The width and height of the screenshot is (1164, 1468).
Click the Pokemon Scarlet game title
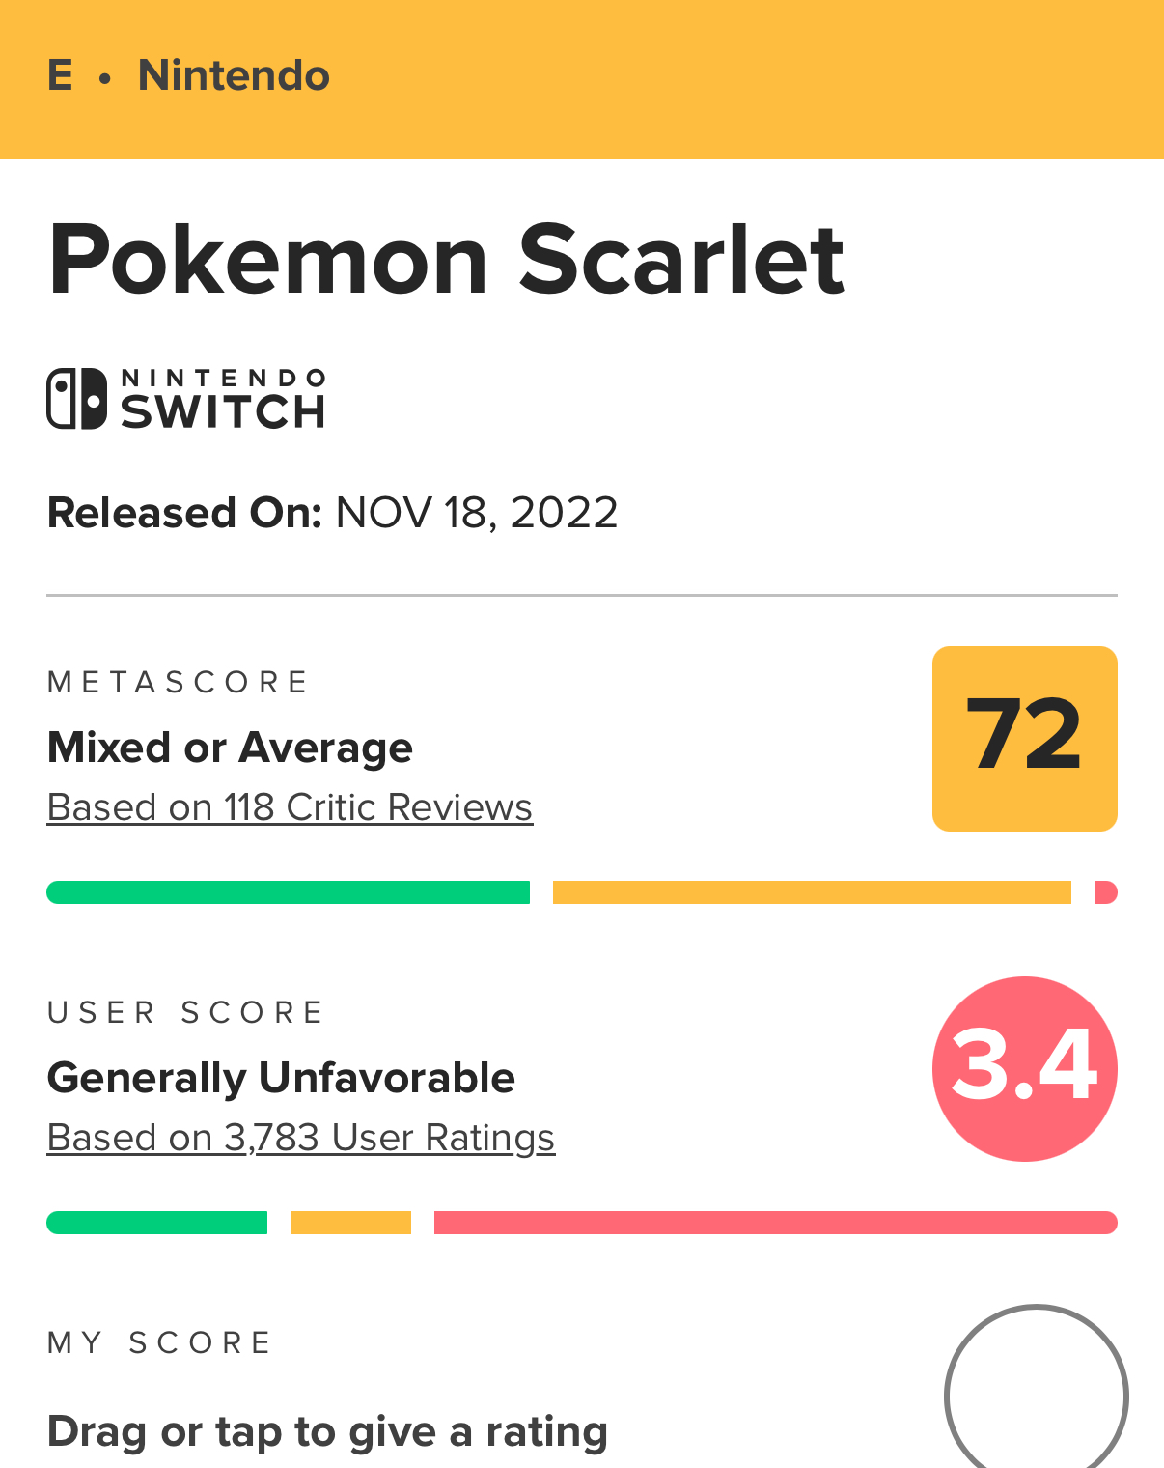(446, 259)
